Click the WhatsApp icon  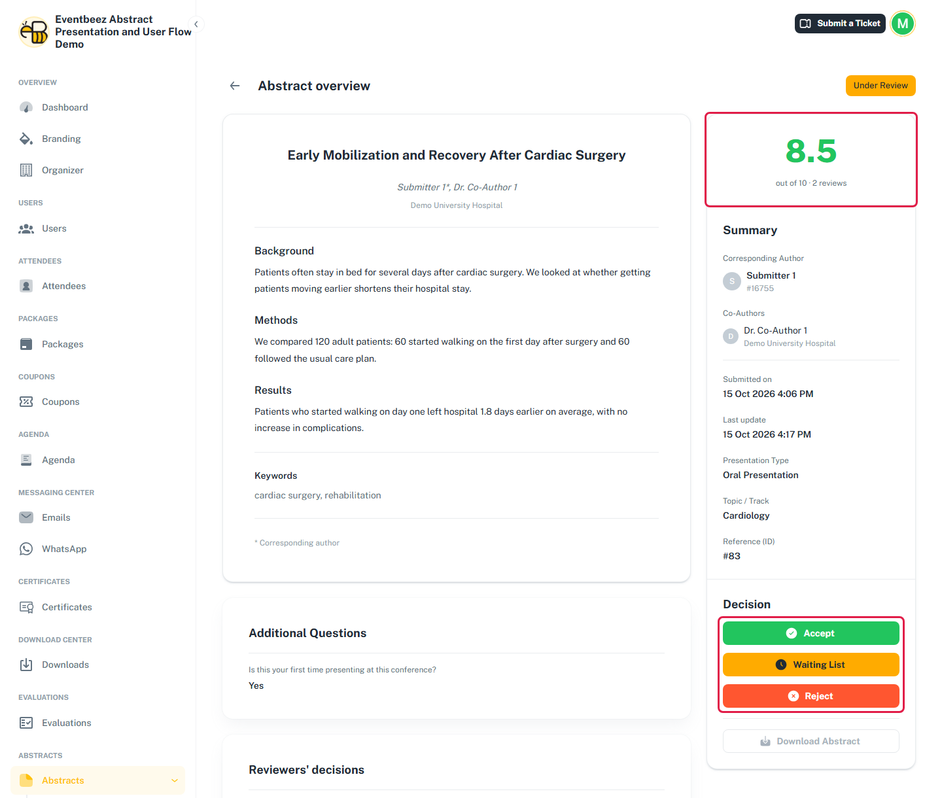[26, 549]
